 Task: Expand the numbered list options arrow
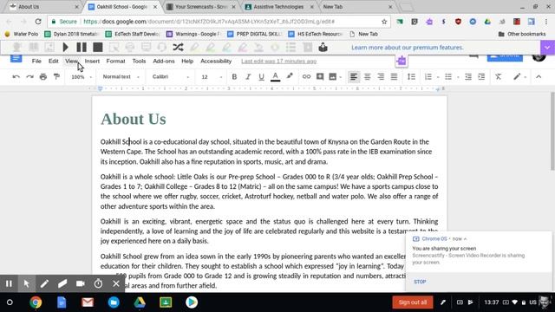[438, 77]
